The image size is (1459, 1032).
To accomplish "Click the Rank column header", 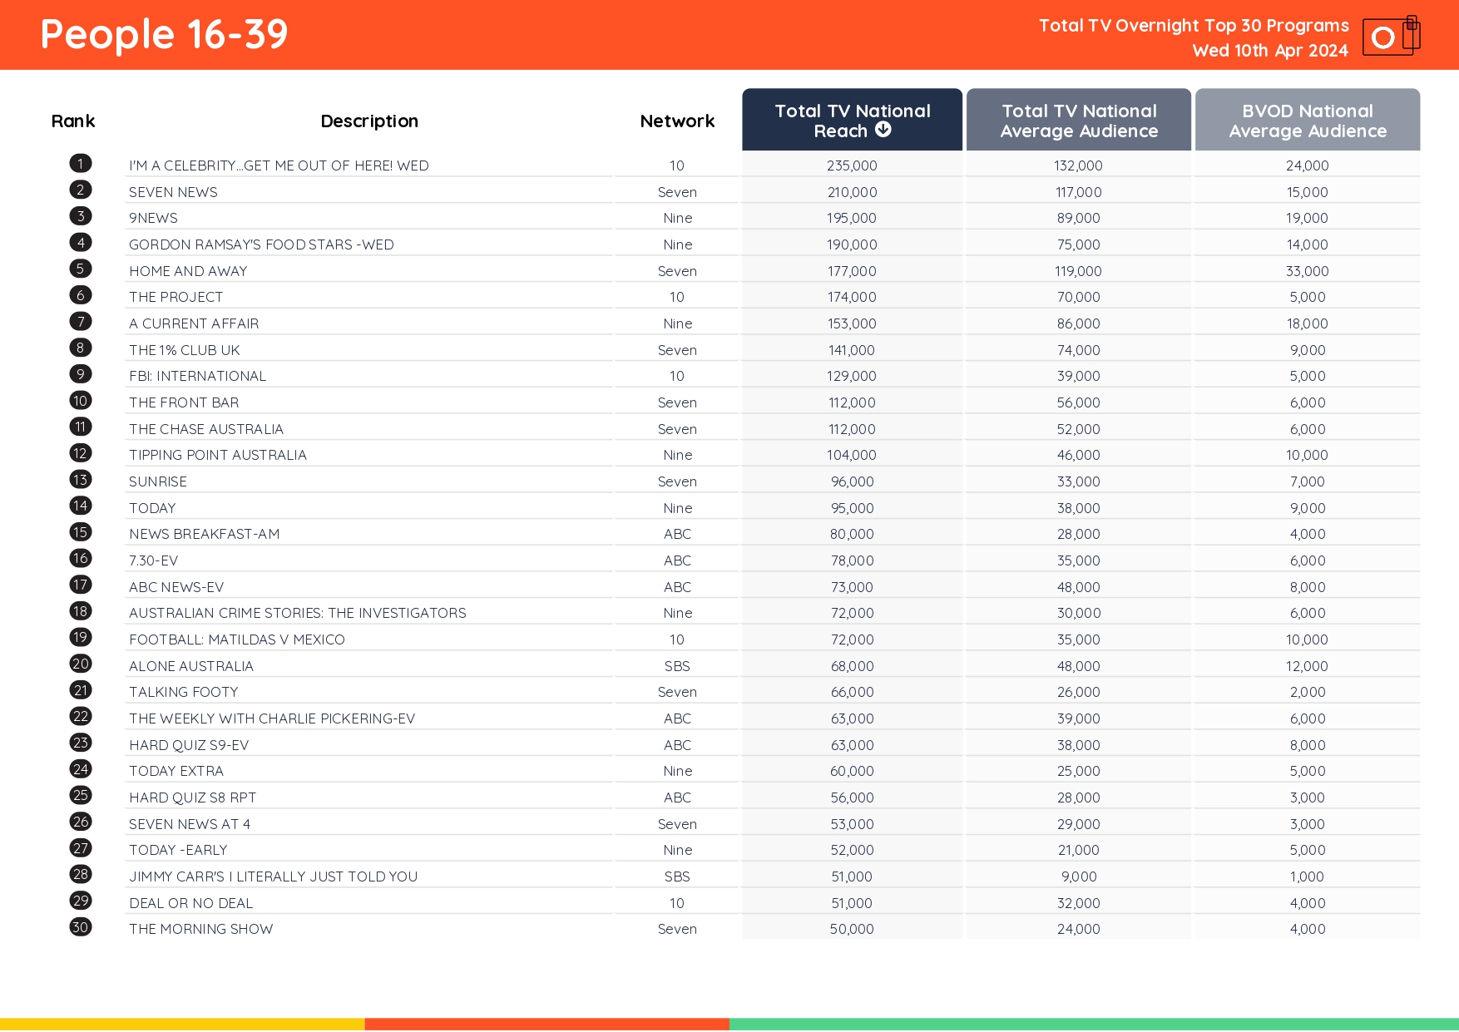I will tap(73, 121).
